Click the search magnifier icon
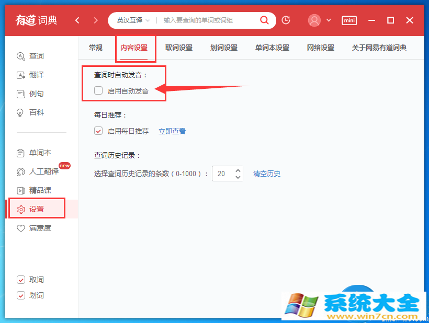 265,20
